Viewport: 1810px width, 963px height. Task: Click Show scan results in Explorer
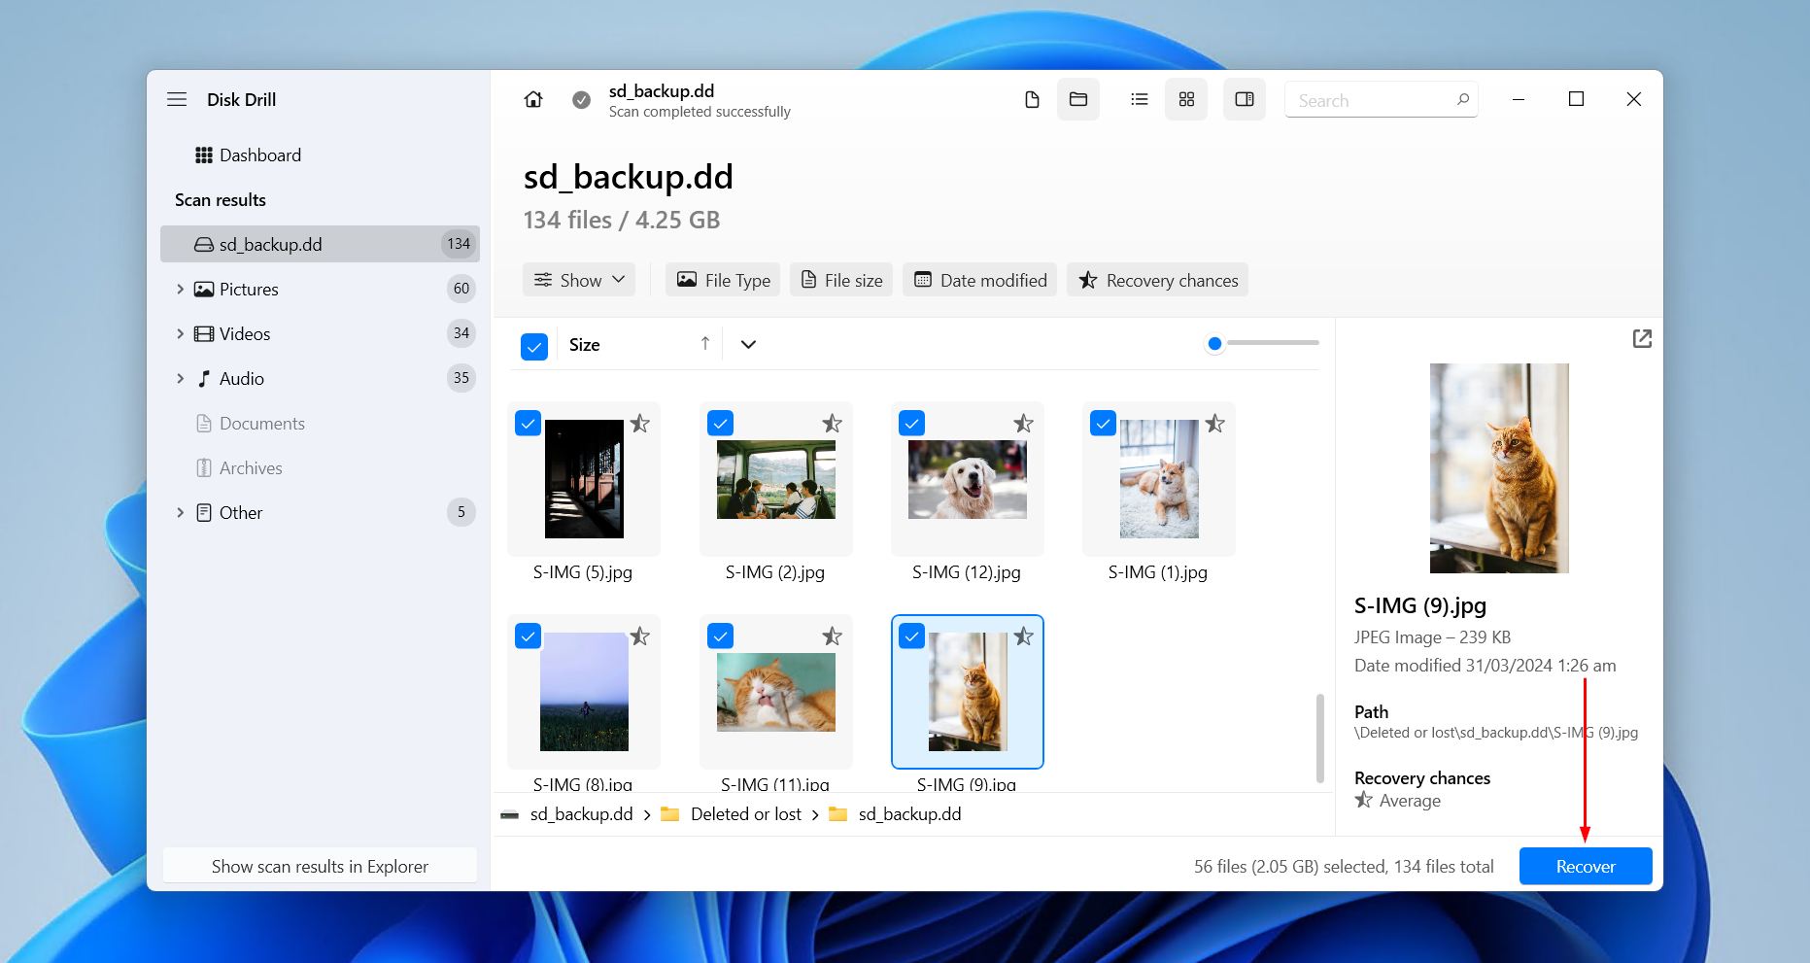click(x=320, y=866)
